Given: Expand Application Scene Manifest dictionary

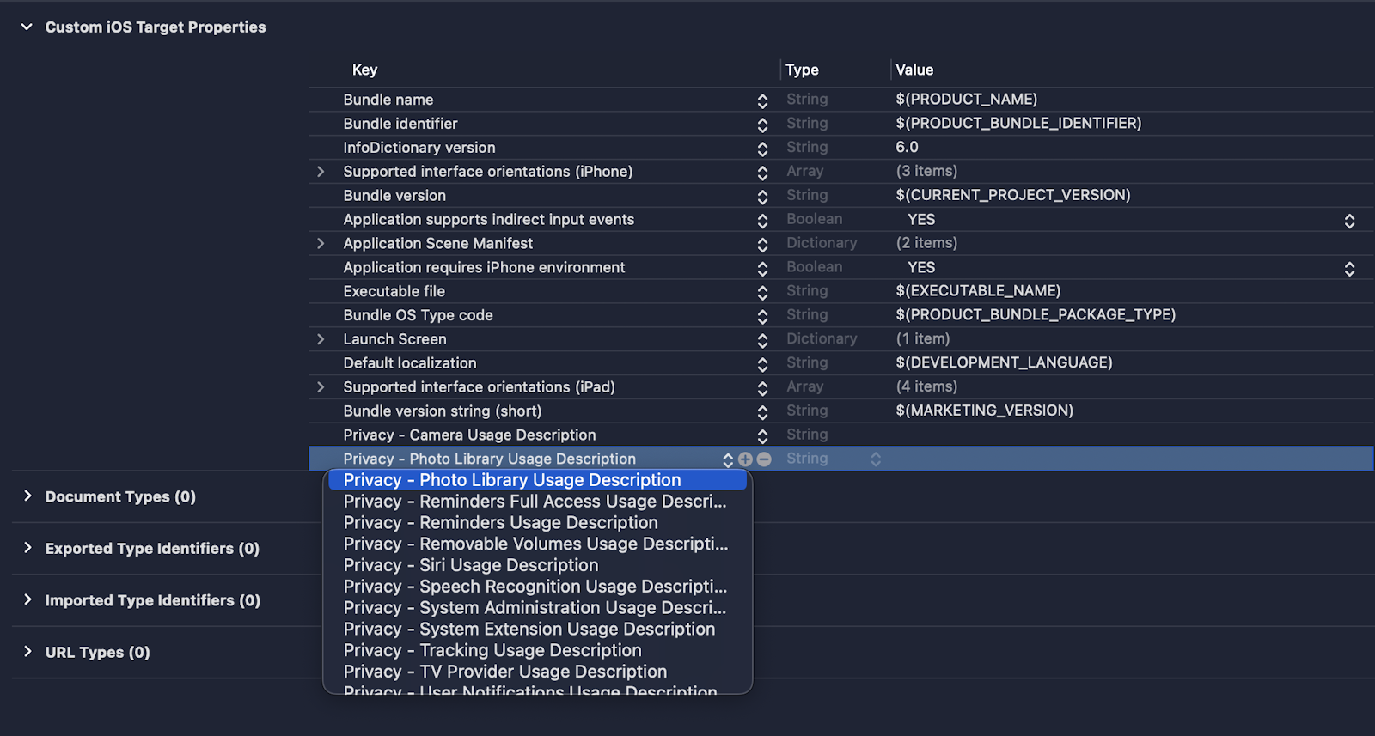Looking at the screenshot, I should (x=321, y=244).
